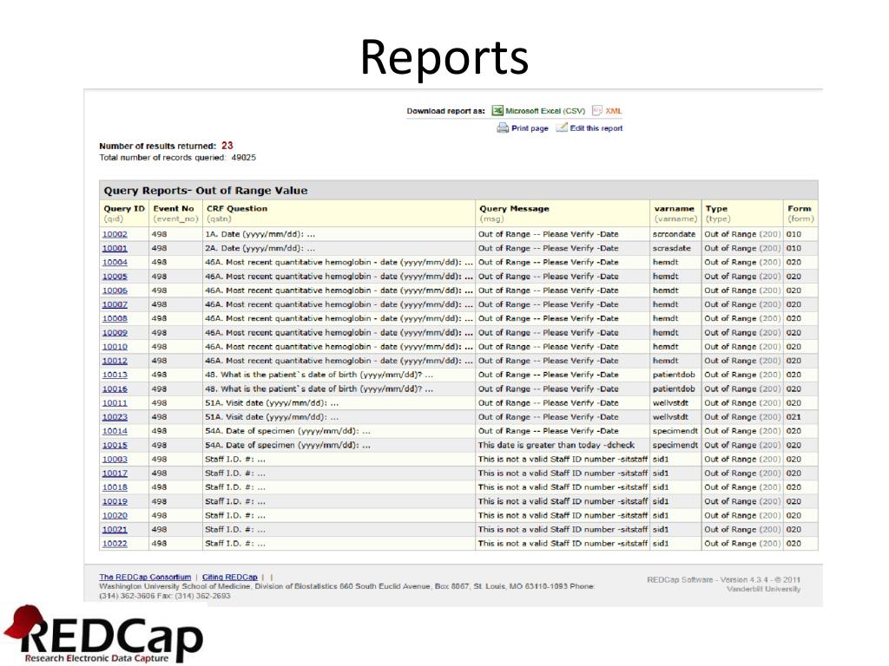Click the CRF Question column header
The width and height of the screenshot is (889, 666).
(x=339, y=213)
